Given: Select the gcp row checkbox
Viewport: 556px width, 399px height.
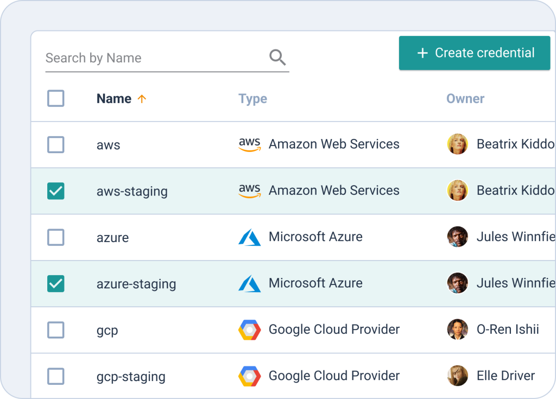Looking at the screenshot, I should click(x=56, y=330).
